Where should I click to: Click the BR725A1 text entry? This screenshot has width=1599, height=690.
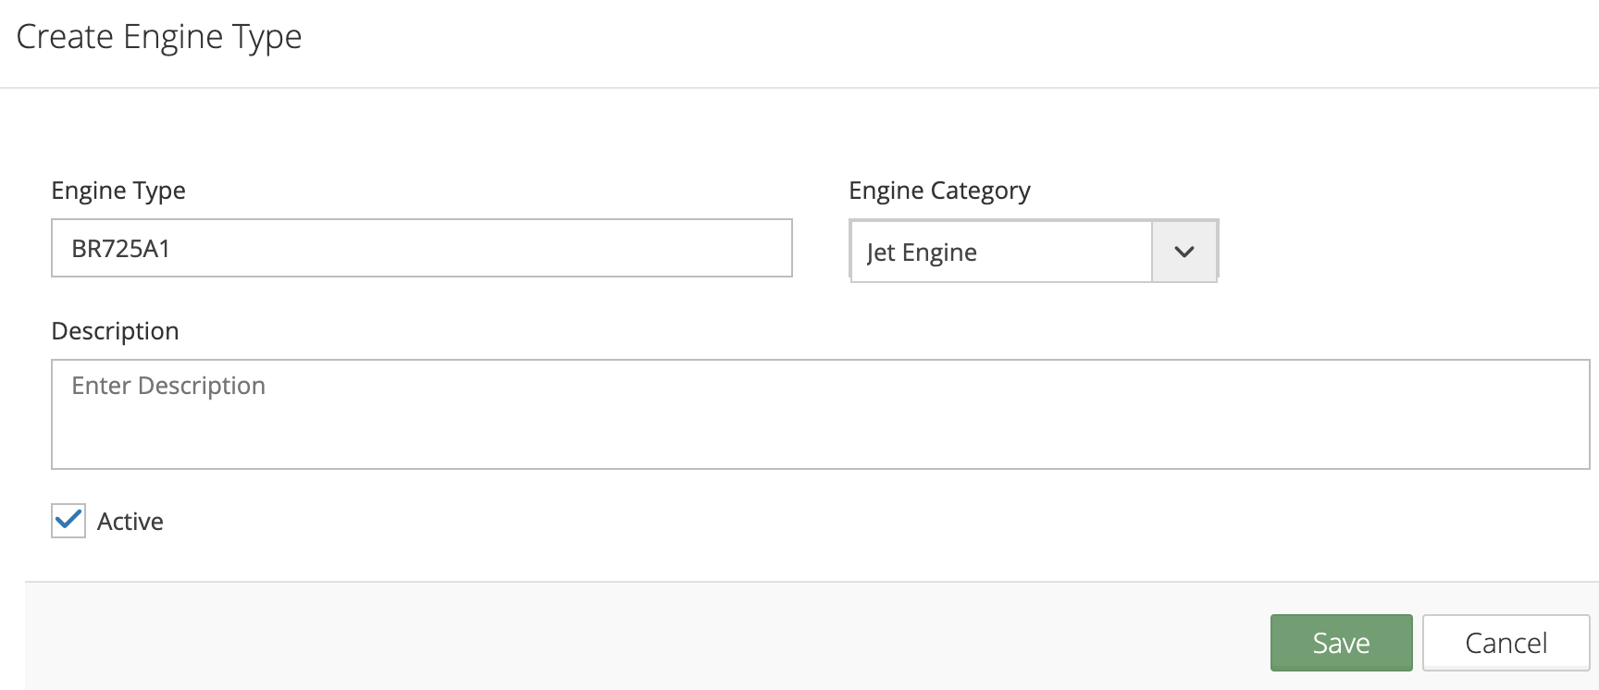[x=121, y=249]
